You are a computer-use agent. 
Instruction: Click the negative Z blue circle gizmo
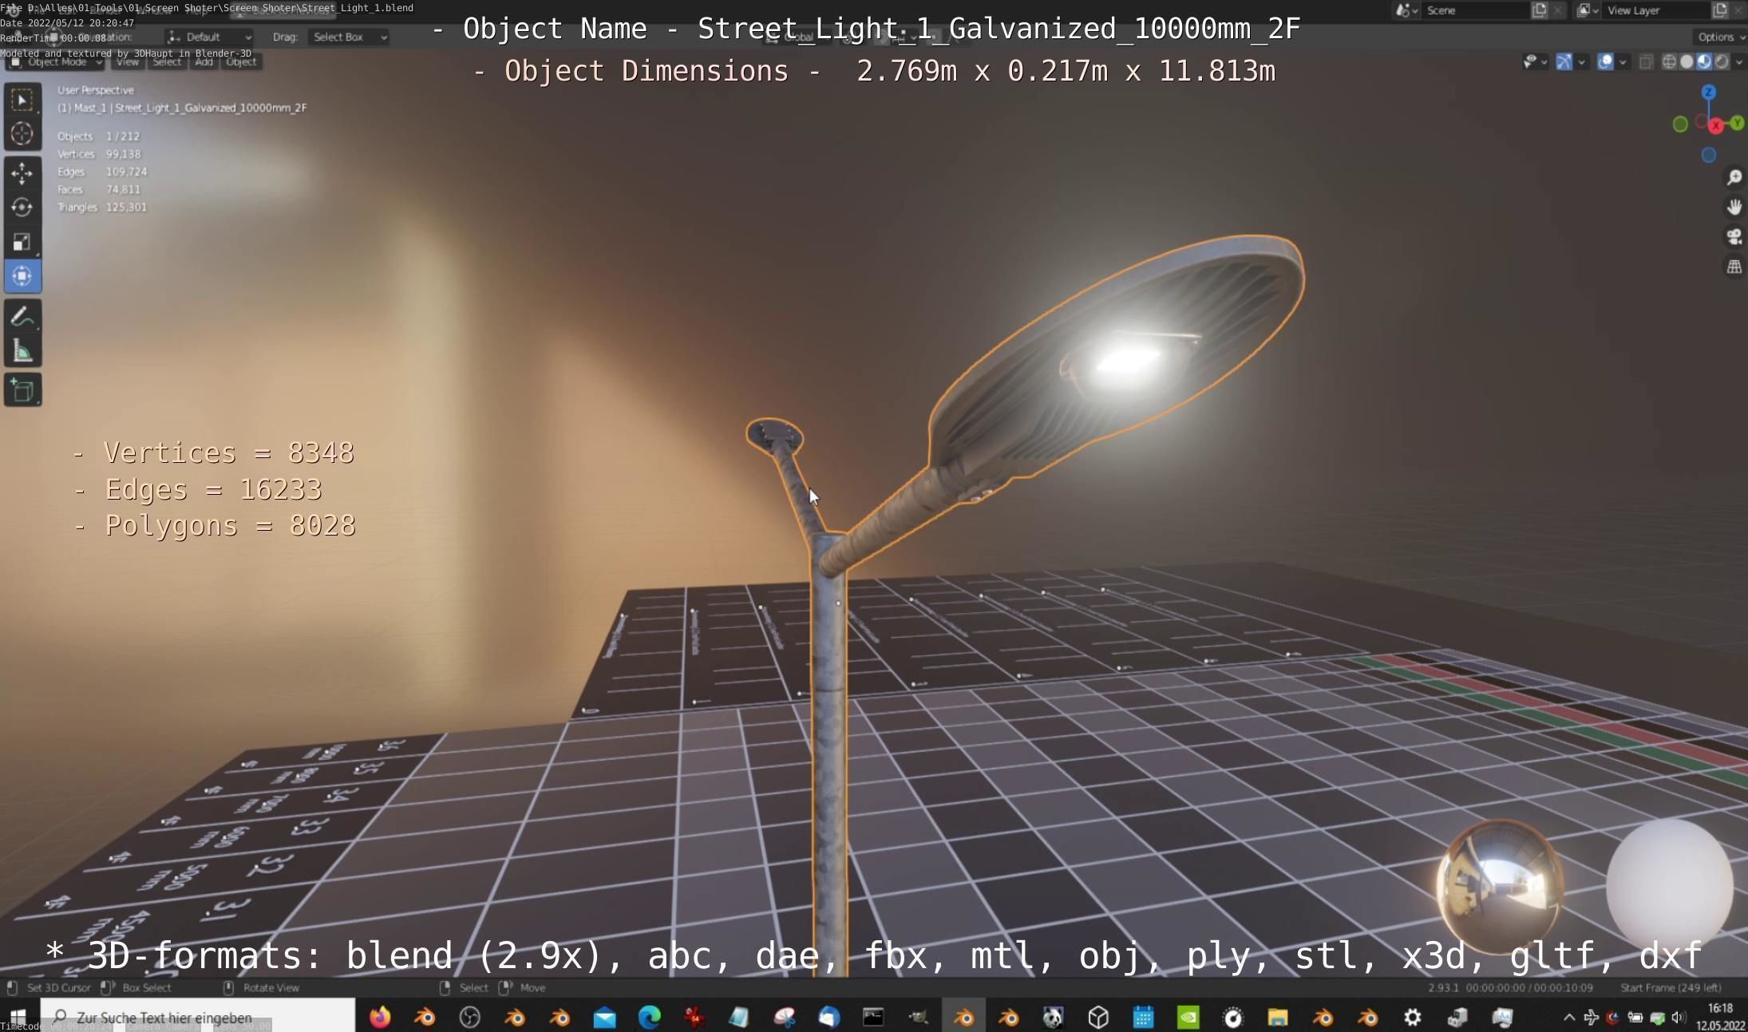[1708, 155]
